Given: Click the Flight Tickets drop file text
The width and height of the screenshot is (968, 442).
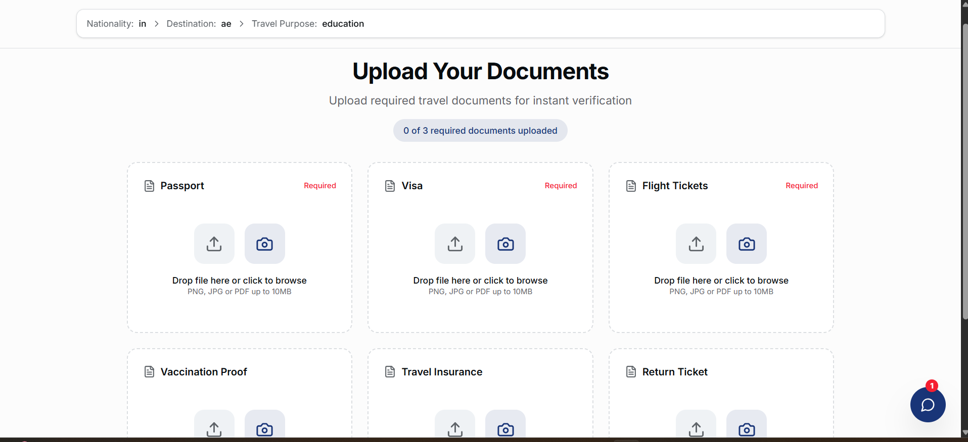Looking at the screenshot, I should pyautogui.click(x=721, y=281).
